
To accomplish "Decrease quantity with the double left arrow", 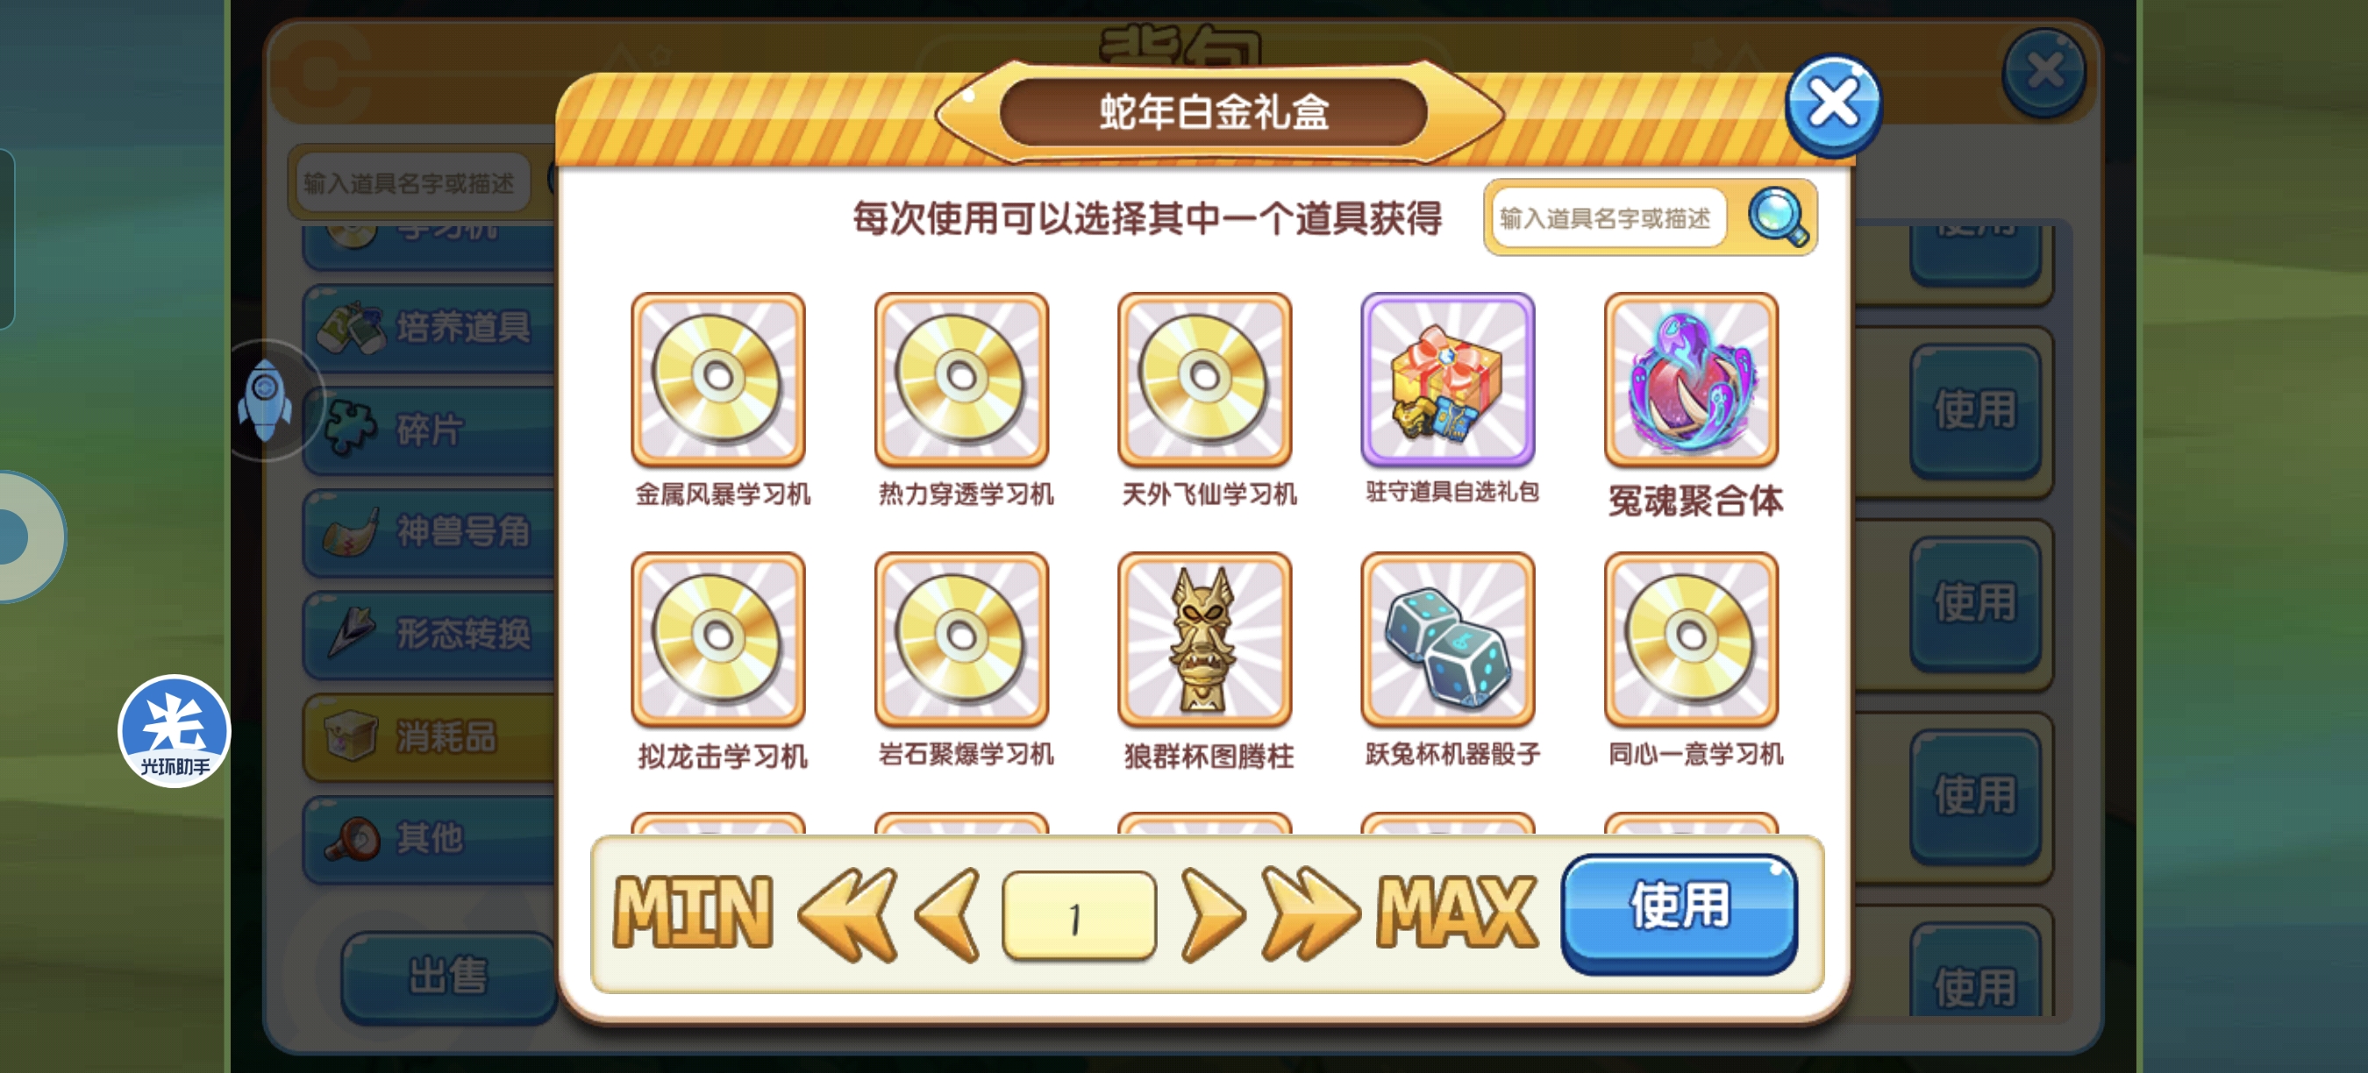I will pos(847,915).
